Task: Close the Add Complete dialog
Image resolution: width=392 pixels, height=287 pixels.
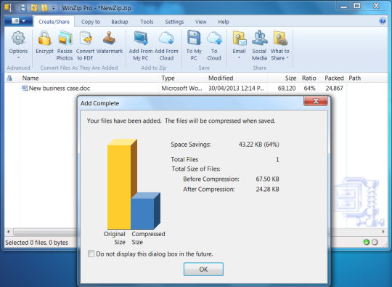Action: (x=316, y=101)
